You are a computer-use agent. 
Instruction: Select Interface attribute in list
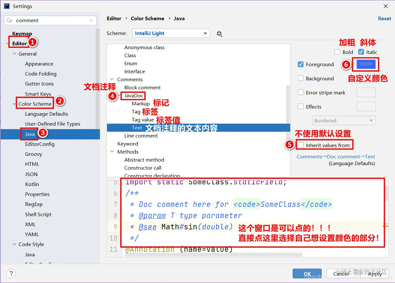click(x=135, y=71)
